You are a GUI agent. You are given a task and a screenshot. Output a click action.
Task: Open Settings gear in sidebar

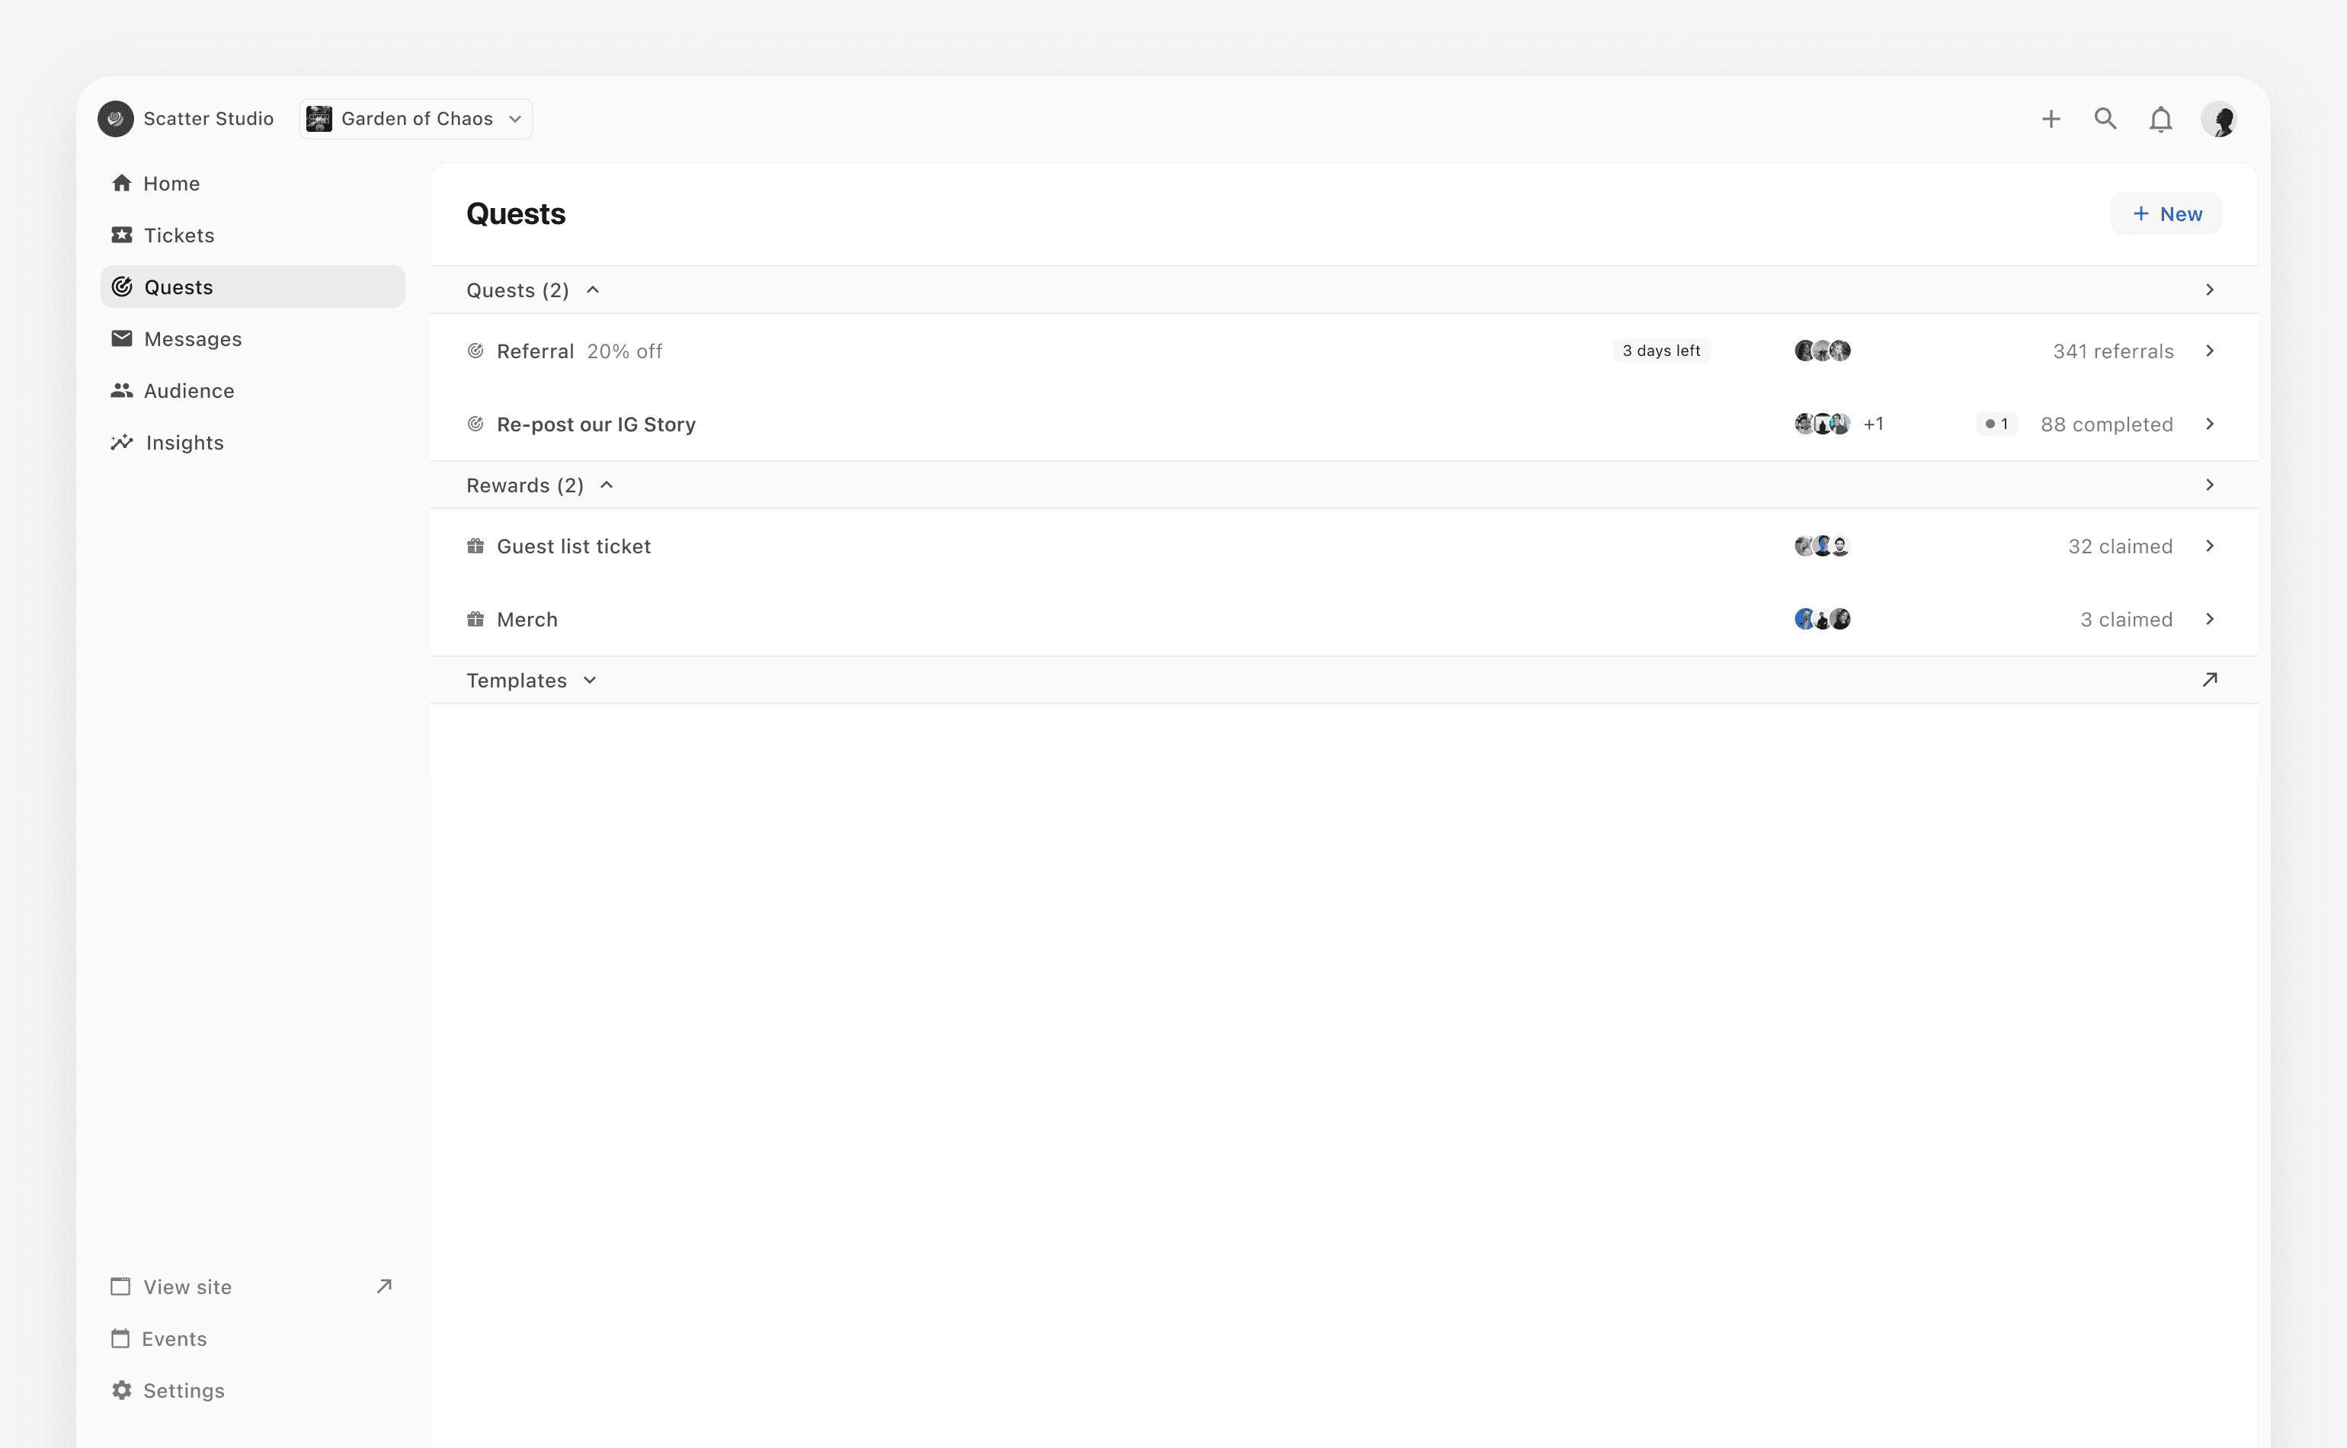point(122,1389)
